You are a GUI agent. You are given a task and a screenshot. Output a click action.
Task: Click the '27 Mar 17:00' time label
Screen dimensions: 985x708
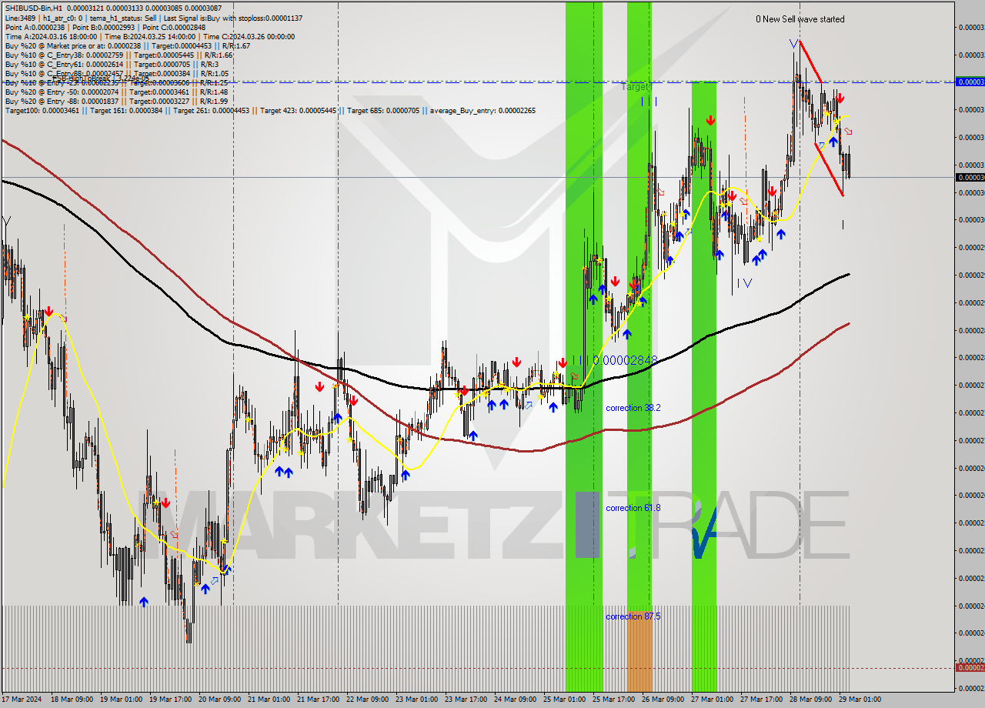coord(761,700)
